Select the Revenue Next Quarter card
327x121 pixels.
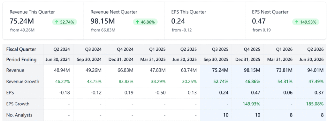point(124,21)
